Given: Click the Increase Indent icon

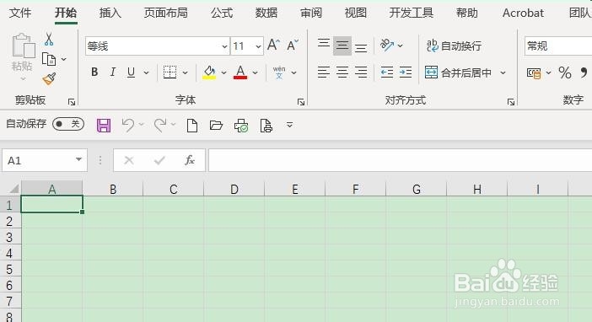Looking at the screenshot, I should click(406, 72).
